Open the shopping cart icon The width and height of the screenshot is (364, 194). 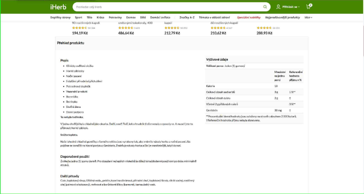click(x=308, y=7)
